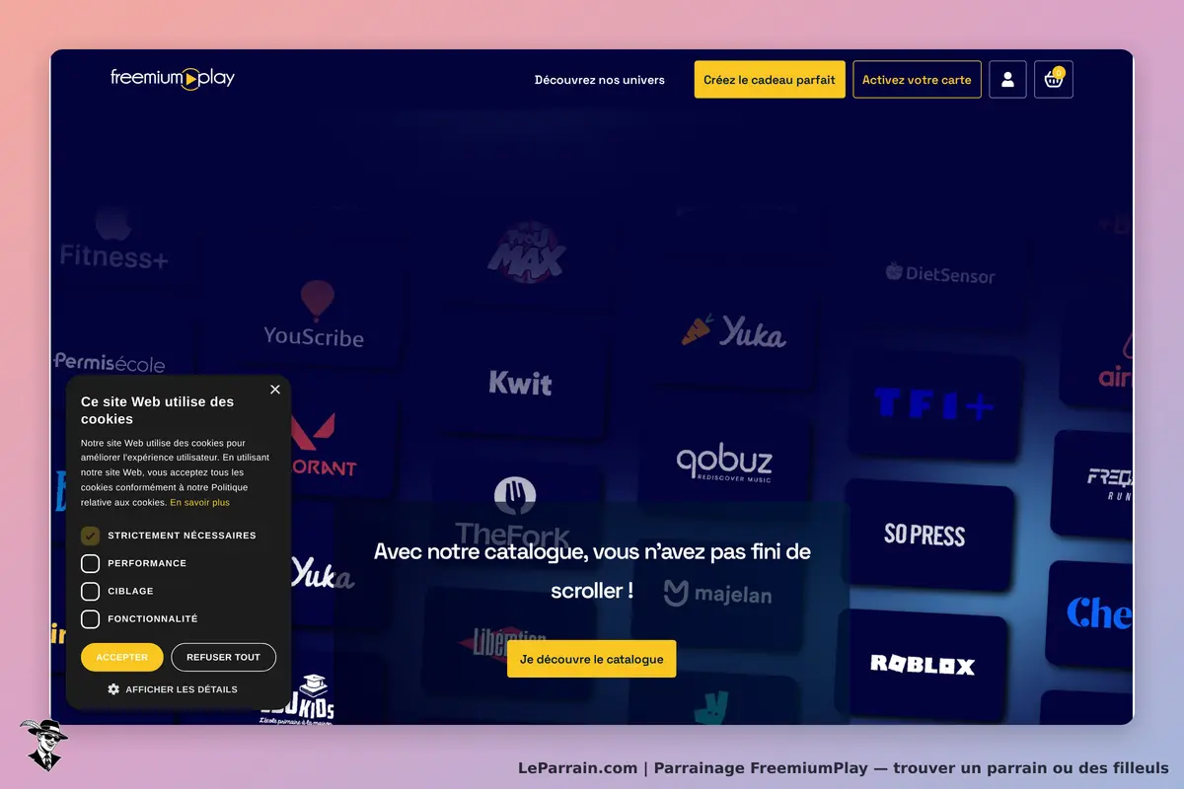Open the shopping basket icon
The image size is (1184, 789).
coord(1054,80)
